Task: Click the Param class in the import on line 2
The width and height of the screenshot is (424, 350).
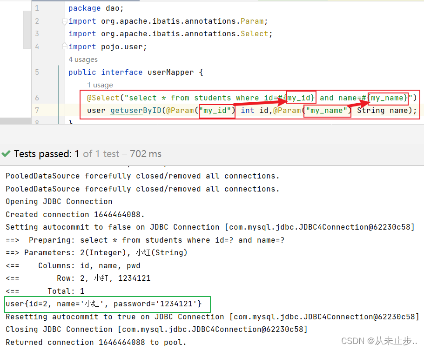Action: click(x=252, y=21)
